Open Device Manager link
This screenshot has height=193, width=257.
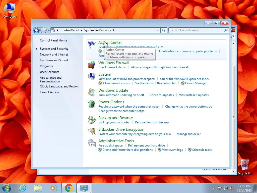196,83
